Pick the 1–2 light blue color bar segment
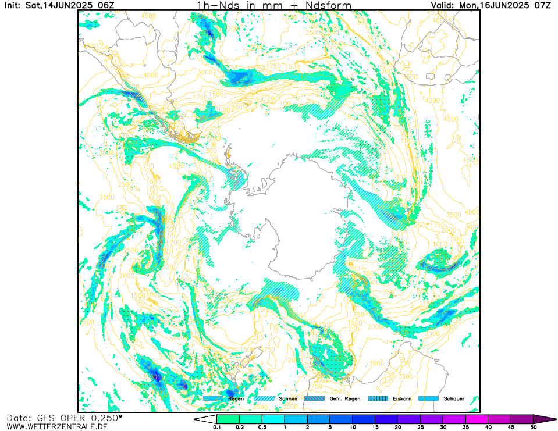This screenshot has height=431, width=558. click(x=296, y=419)
